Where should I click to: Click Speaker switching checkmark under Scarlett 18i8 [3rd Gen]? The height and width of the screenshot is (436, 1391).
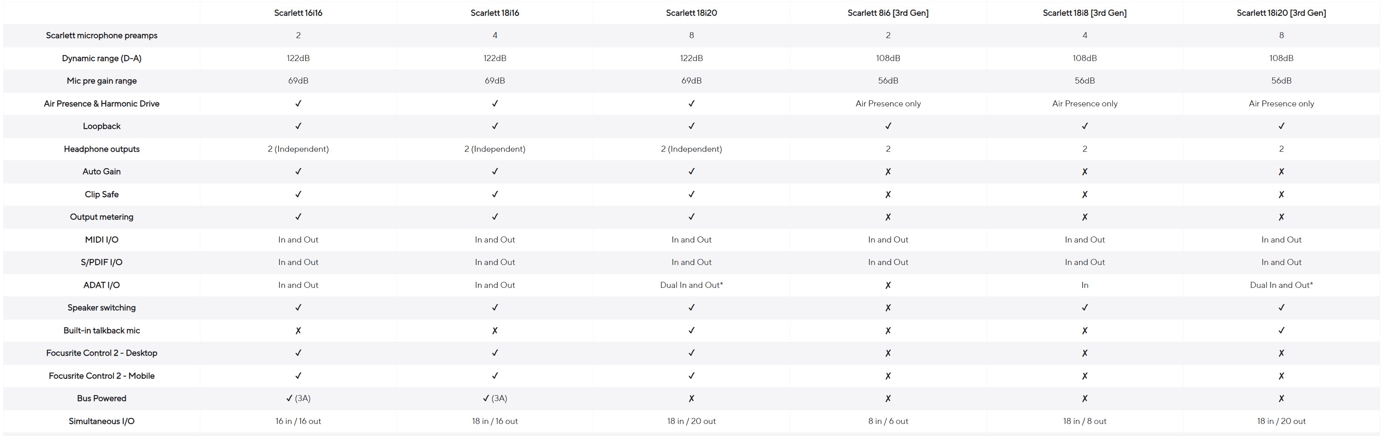click(x=1084, y=308)
